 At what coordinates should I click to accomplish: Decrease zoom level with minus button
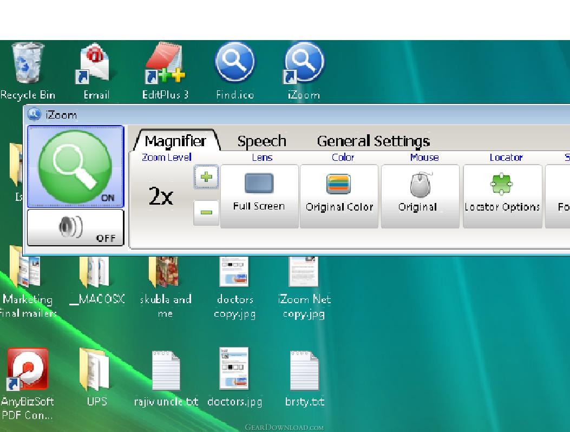206,212
